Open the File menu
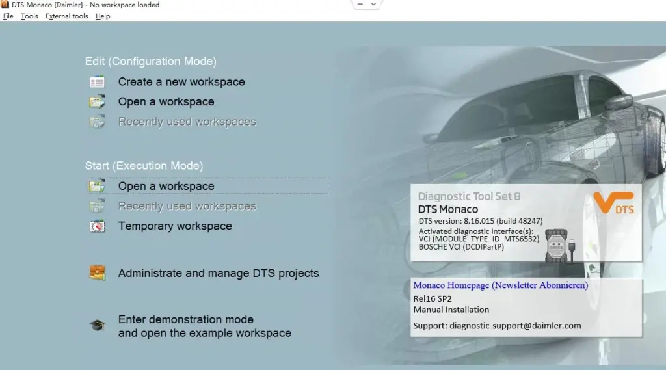 coord(8,16)
